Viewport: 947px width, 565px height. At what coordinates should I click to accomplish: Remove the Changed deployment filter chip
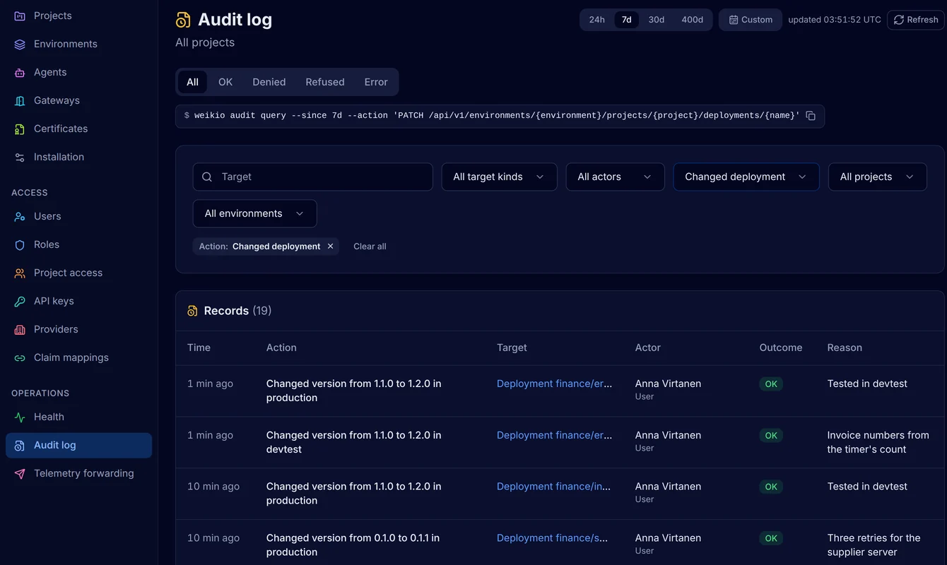tap(330, 246)
